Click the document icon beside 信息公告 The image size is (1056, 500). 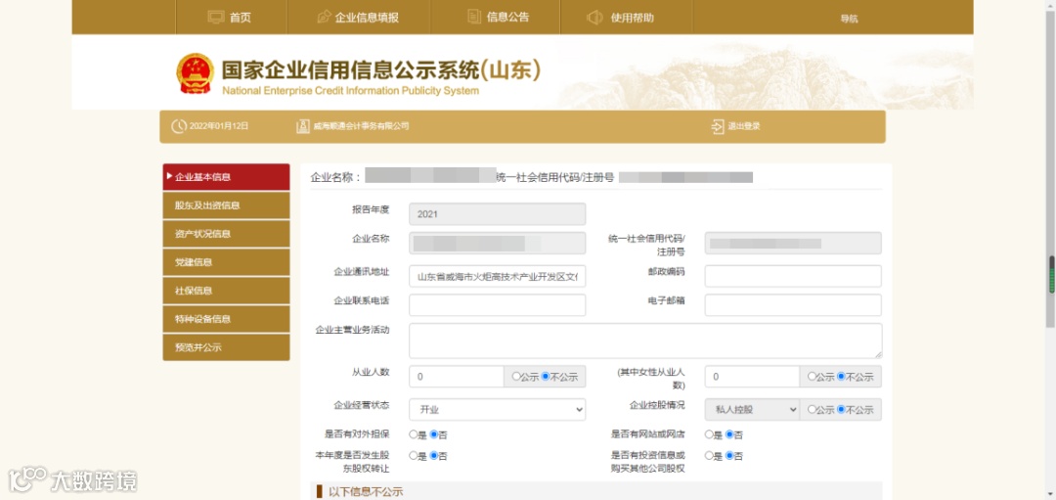point(474,18)
